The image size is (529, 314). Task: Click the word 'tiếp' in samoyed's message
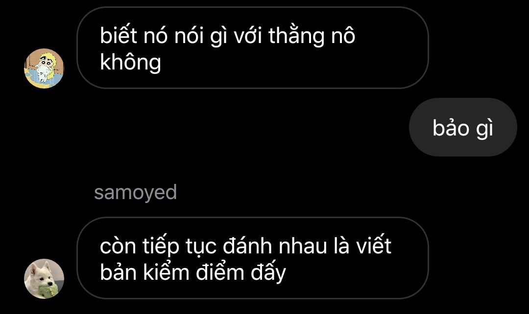(161, 247)
